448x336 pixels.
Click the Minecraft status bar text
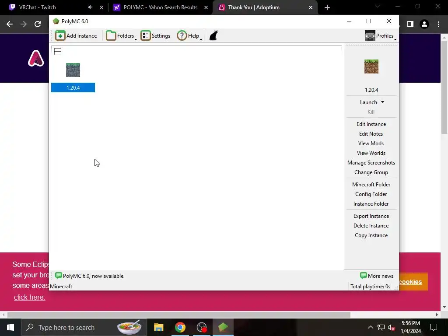[61, 287]
